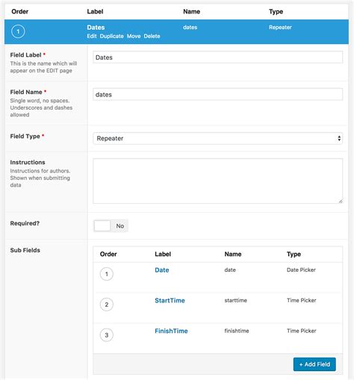Click the order circle 1 of Dates row

18,31
